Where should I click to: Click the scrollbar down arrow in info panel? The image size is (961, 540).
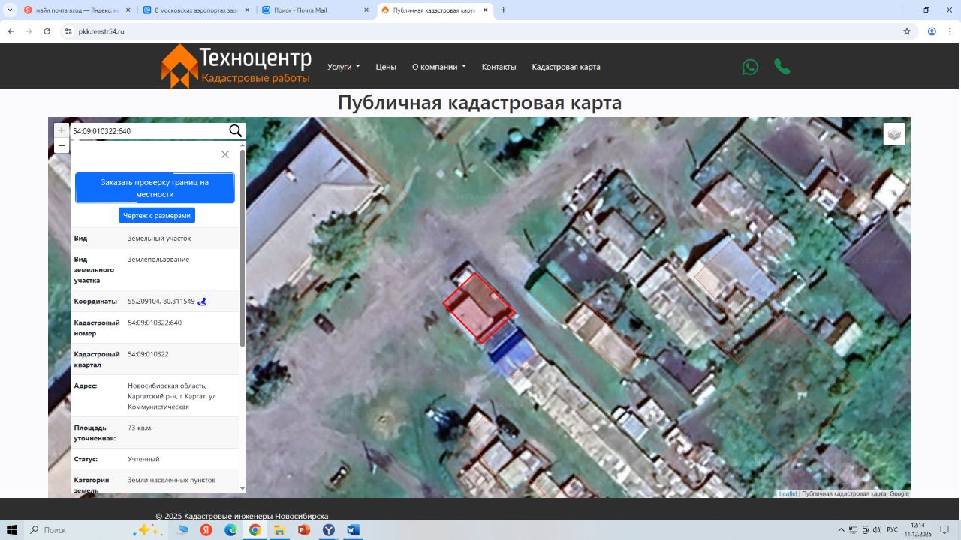(243, 488)
